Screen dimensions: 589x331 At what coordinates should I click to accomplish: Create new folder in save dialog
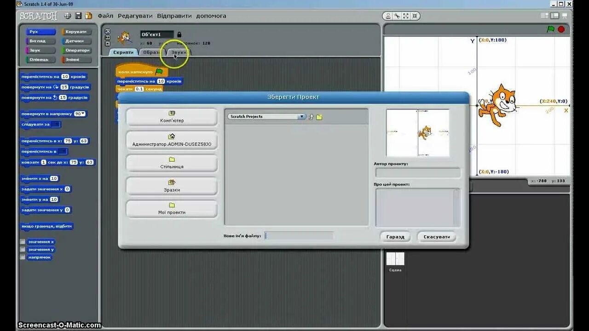(319, 117)
